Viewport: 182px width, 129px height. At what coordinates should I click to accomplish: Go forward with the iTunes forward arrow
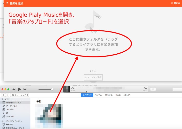coord(7,95)
